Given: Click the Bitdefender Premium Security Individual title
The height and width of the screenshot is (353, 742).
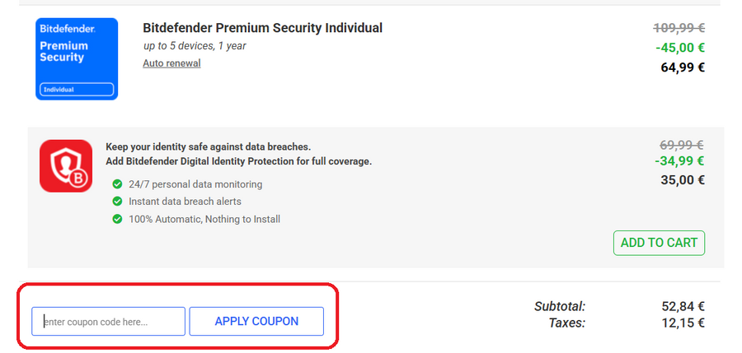Looking at the screenshot, I should click(x=262, y=28).
